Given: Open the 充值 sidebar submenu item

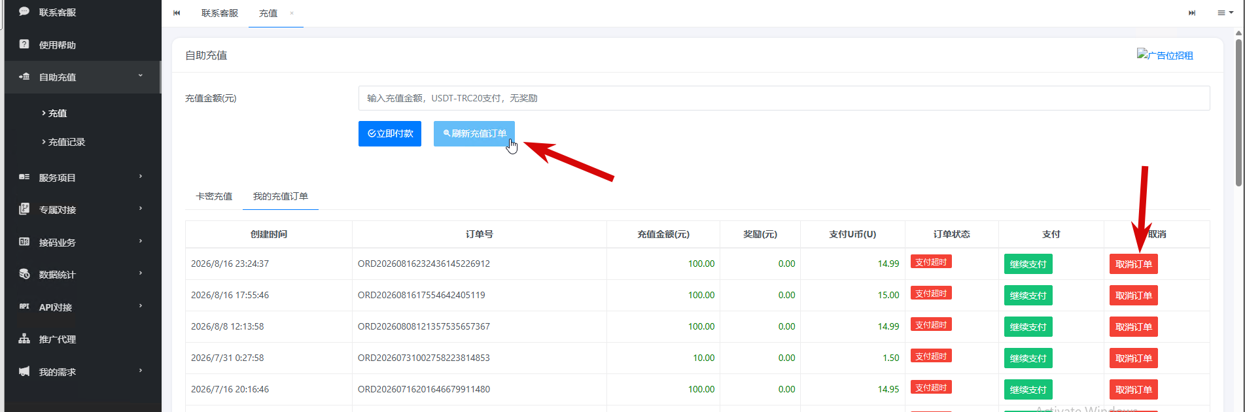Looking at the screenshot, I should (x=58, y=113).
